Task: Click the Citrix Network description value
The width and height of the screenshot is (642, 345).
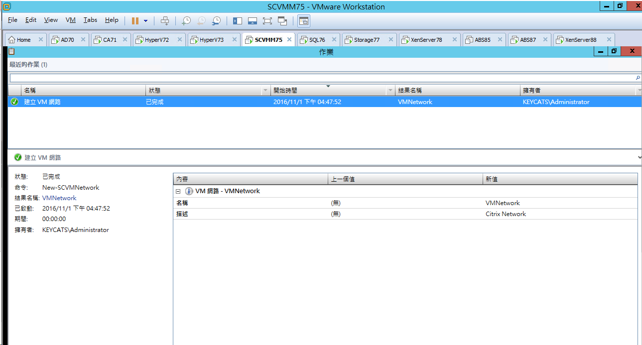Action: coord(506,214)
